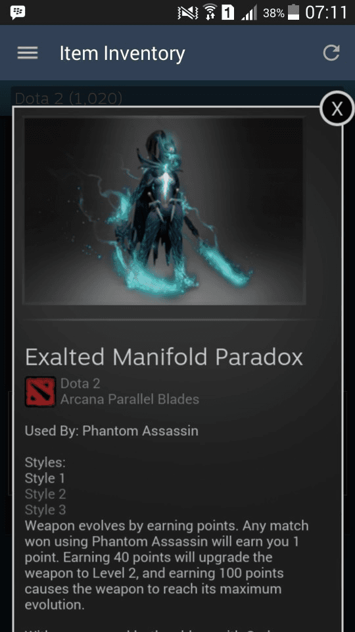The height and width of the screenshot is (632, 355).
Task: Click the Item Inventory title
Action: tap(122, 53)
